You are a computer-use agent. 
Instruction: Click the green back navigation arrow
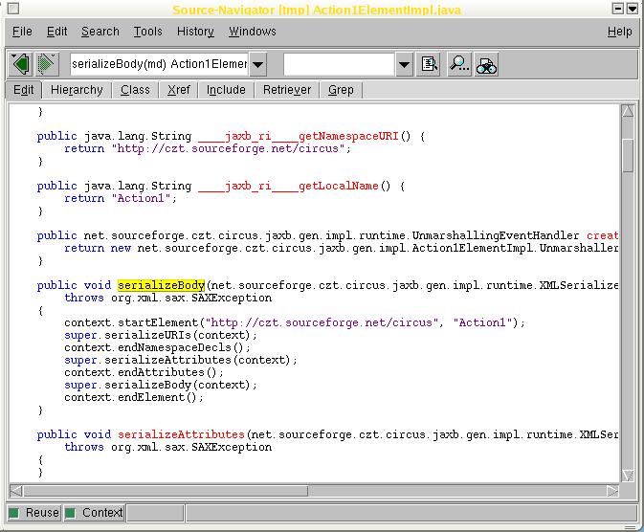tap(20, 64)
